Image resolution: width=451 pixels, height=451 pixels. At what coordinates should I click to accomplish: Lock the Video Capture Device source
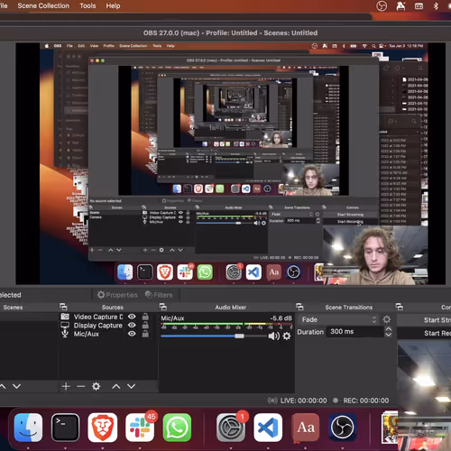145,317
